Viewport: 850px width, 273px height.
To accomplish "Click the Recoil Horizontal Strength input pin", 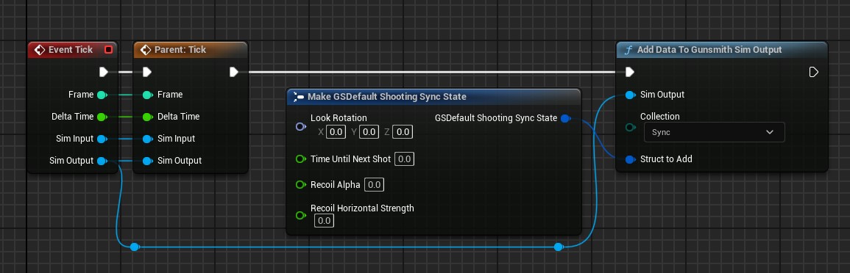I will [x=301, y=216].
